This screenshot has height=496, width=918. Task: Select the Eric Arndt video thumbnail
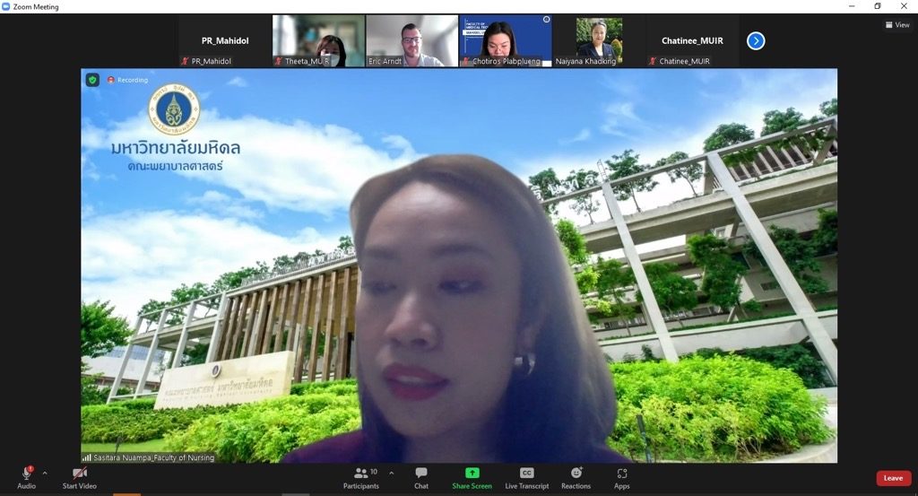tap(411, 40)
